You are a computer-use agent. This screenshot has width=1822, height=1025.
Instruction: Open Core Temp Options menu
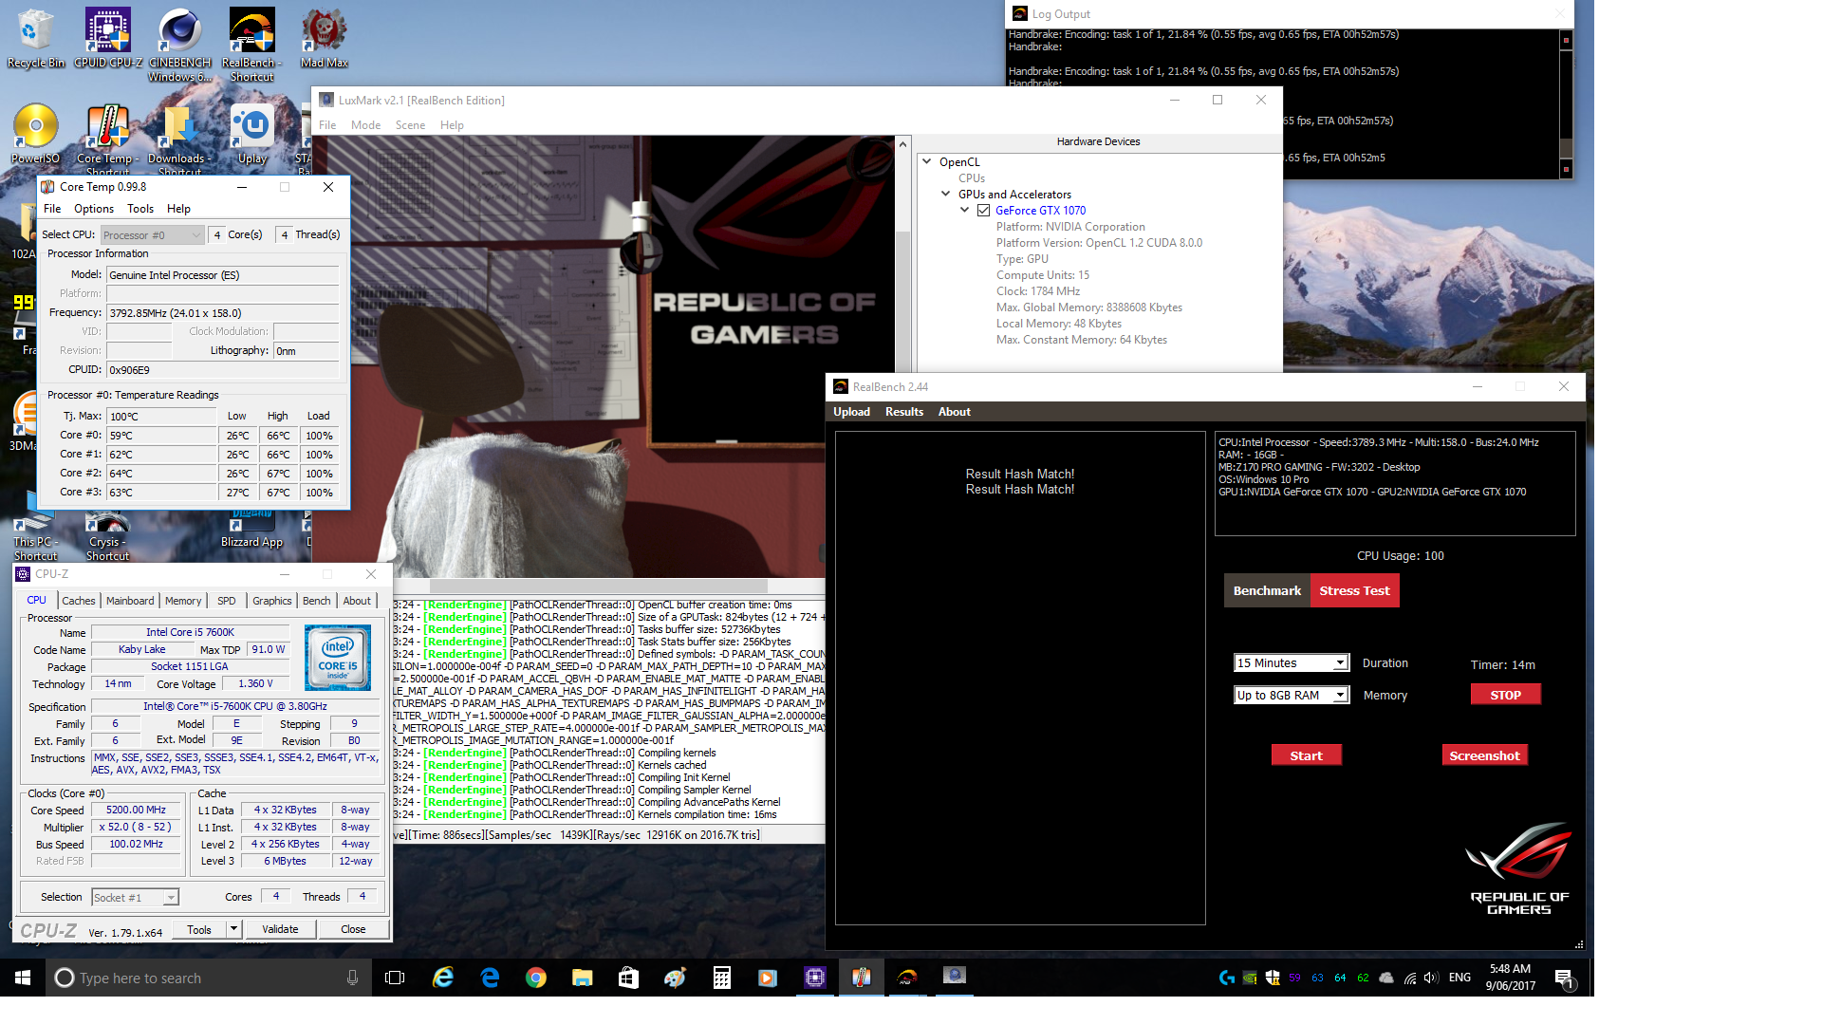(x=94, y=209)
